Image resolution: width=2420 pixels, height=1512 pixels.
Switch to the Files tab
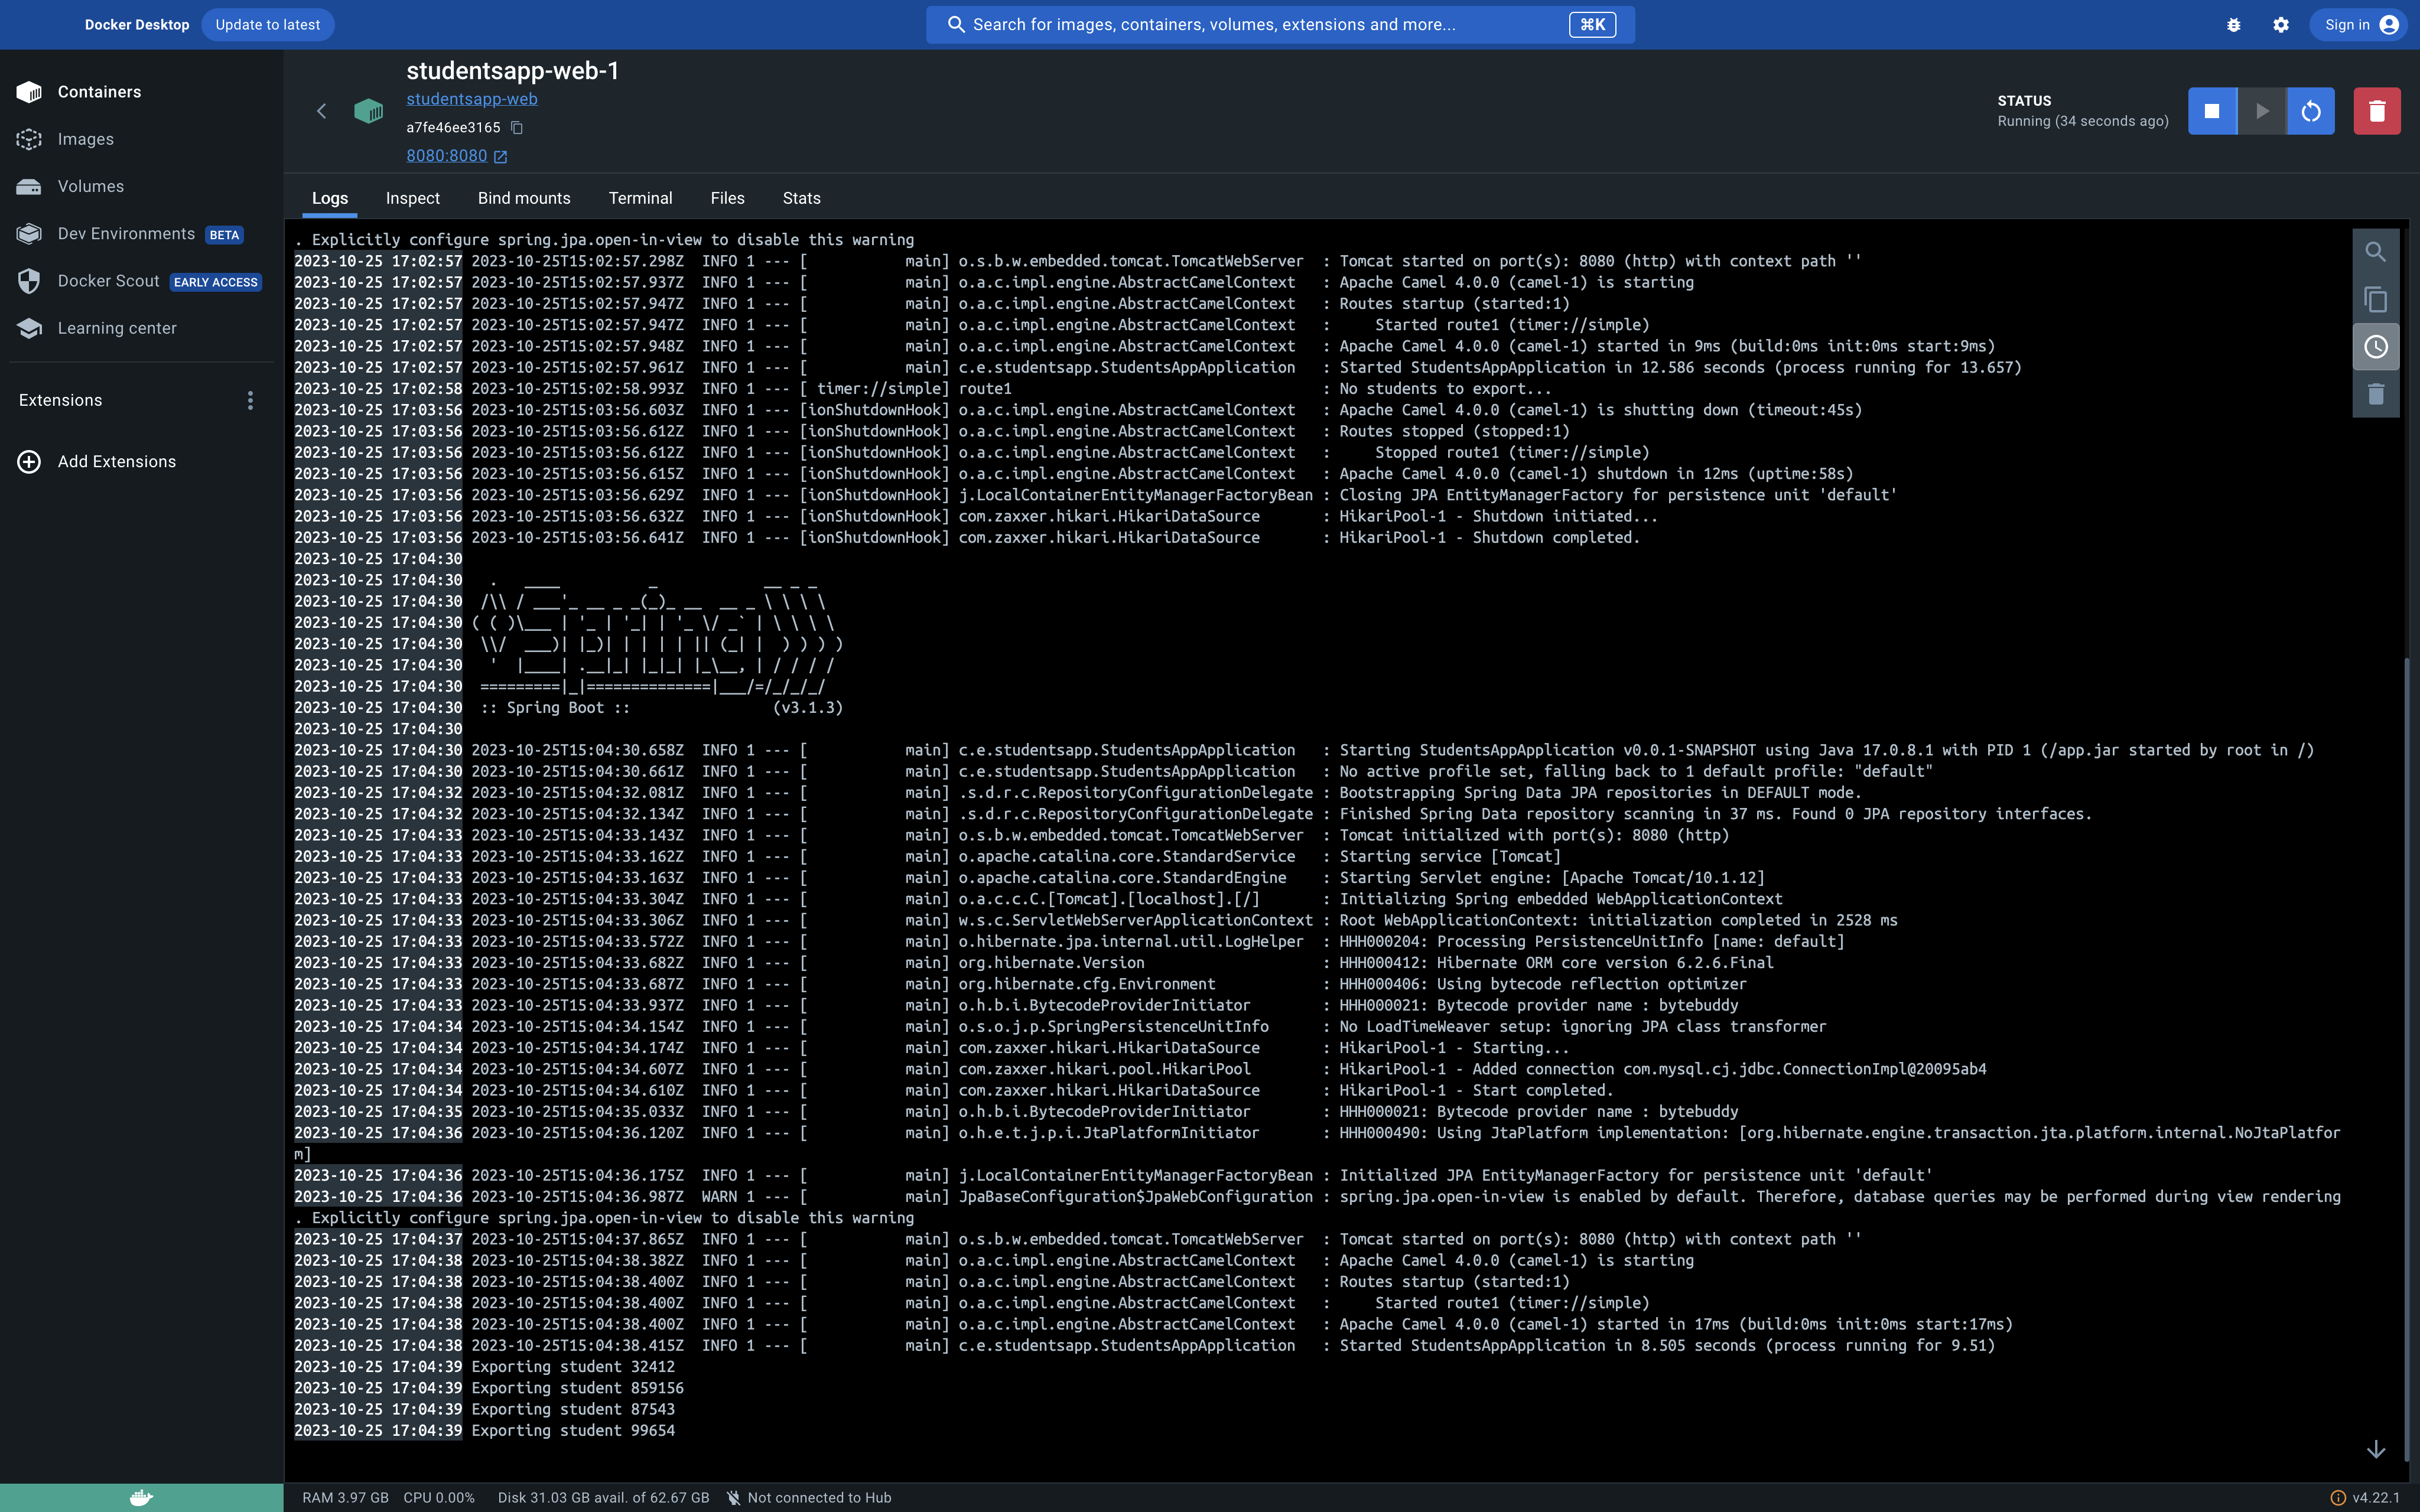(x=727, y=198)
